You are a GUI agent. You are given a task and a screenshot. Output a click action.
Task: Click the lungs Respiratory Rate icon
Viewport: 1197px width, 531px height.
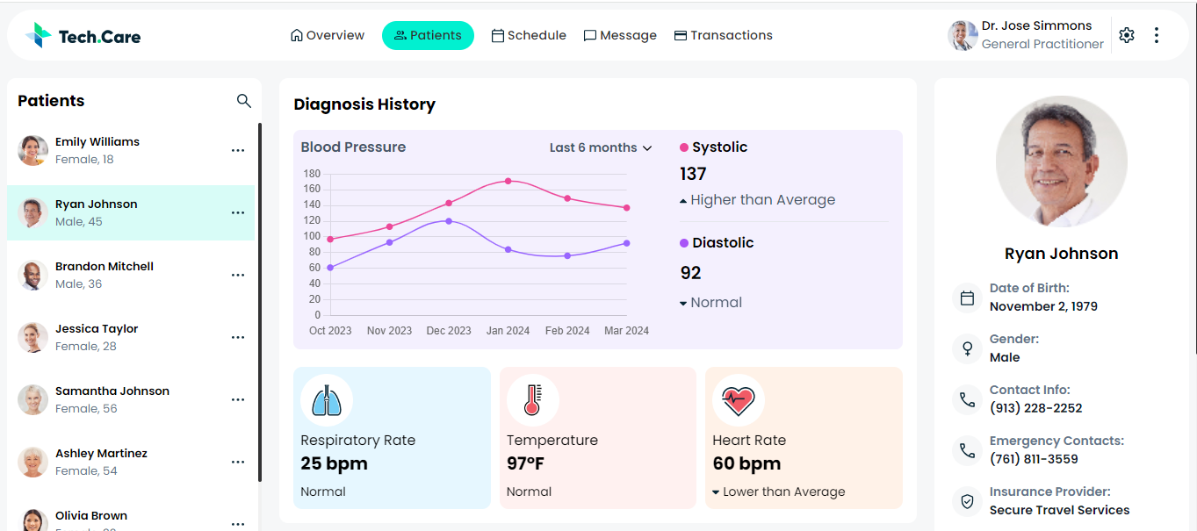pyautogui.click(x=327, y=400)
